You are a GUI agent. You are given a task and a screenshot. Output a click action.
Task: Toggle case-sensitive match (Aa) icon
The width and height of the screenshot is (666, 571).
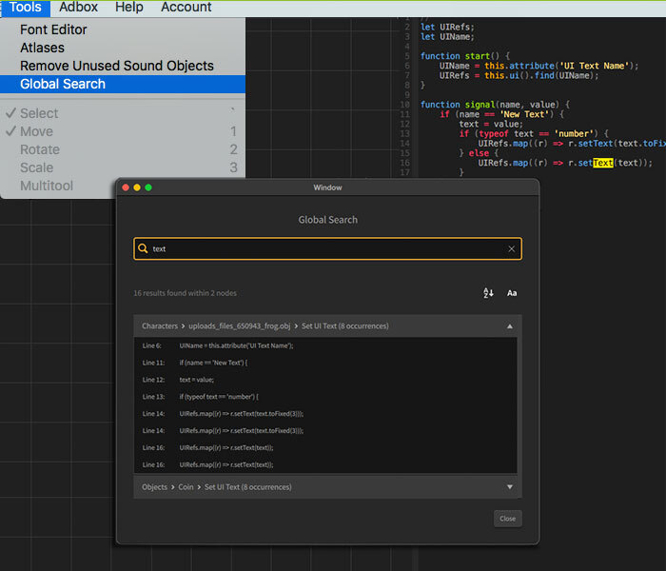(512, 293)
